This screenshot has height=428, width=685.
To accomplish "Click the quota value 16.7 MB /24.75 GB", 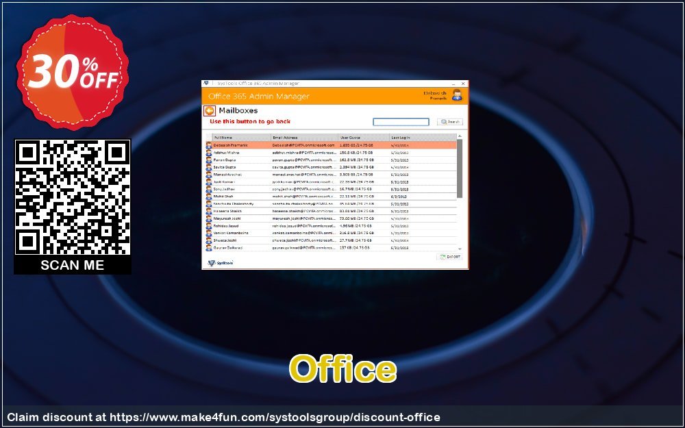I will [356, 189].
